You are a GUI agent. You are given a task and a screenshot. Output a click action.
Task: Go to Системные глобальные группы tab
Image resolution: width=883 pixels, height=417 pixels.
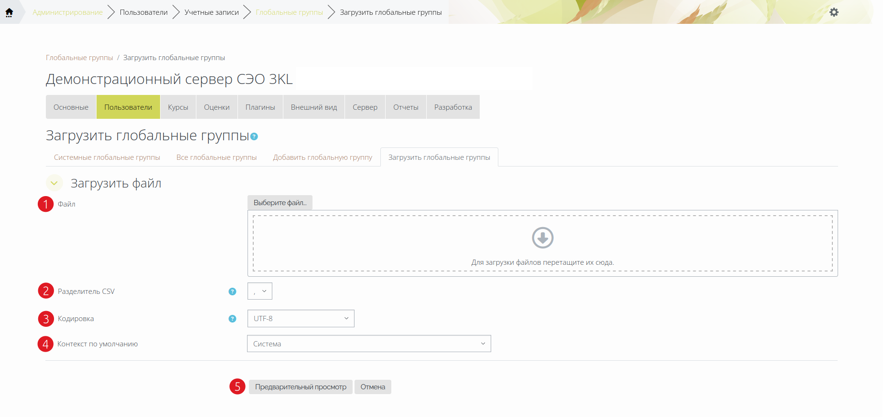click(107, 157)
